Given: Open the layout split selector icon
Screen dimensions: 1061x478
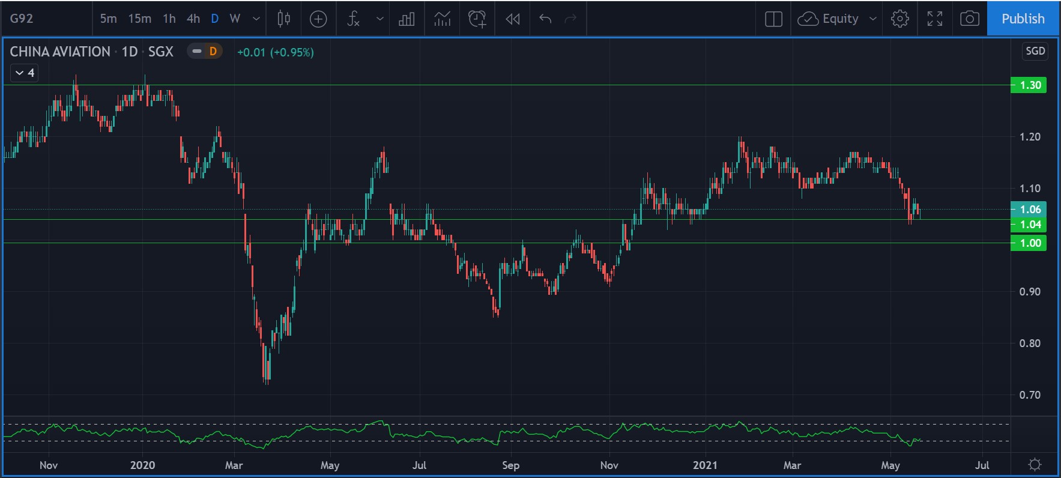Looking at the screenshot, I should 774,19.
